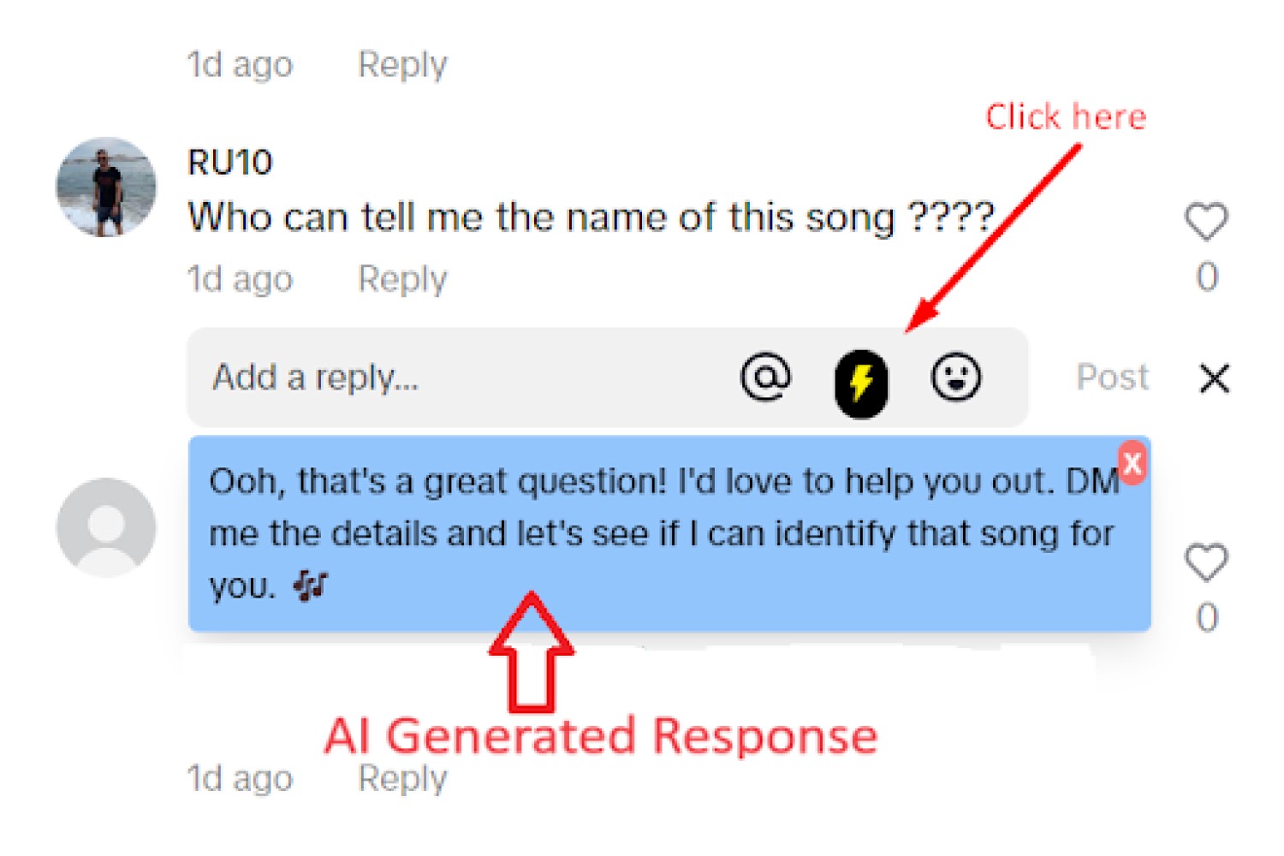Screen dimensions: 1284x856
Task: Click the Post button
Action: coord(1112,377)
